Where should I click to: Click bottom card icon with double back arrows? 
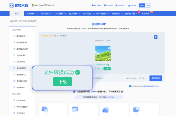click(75, 109)
